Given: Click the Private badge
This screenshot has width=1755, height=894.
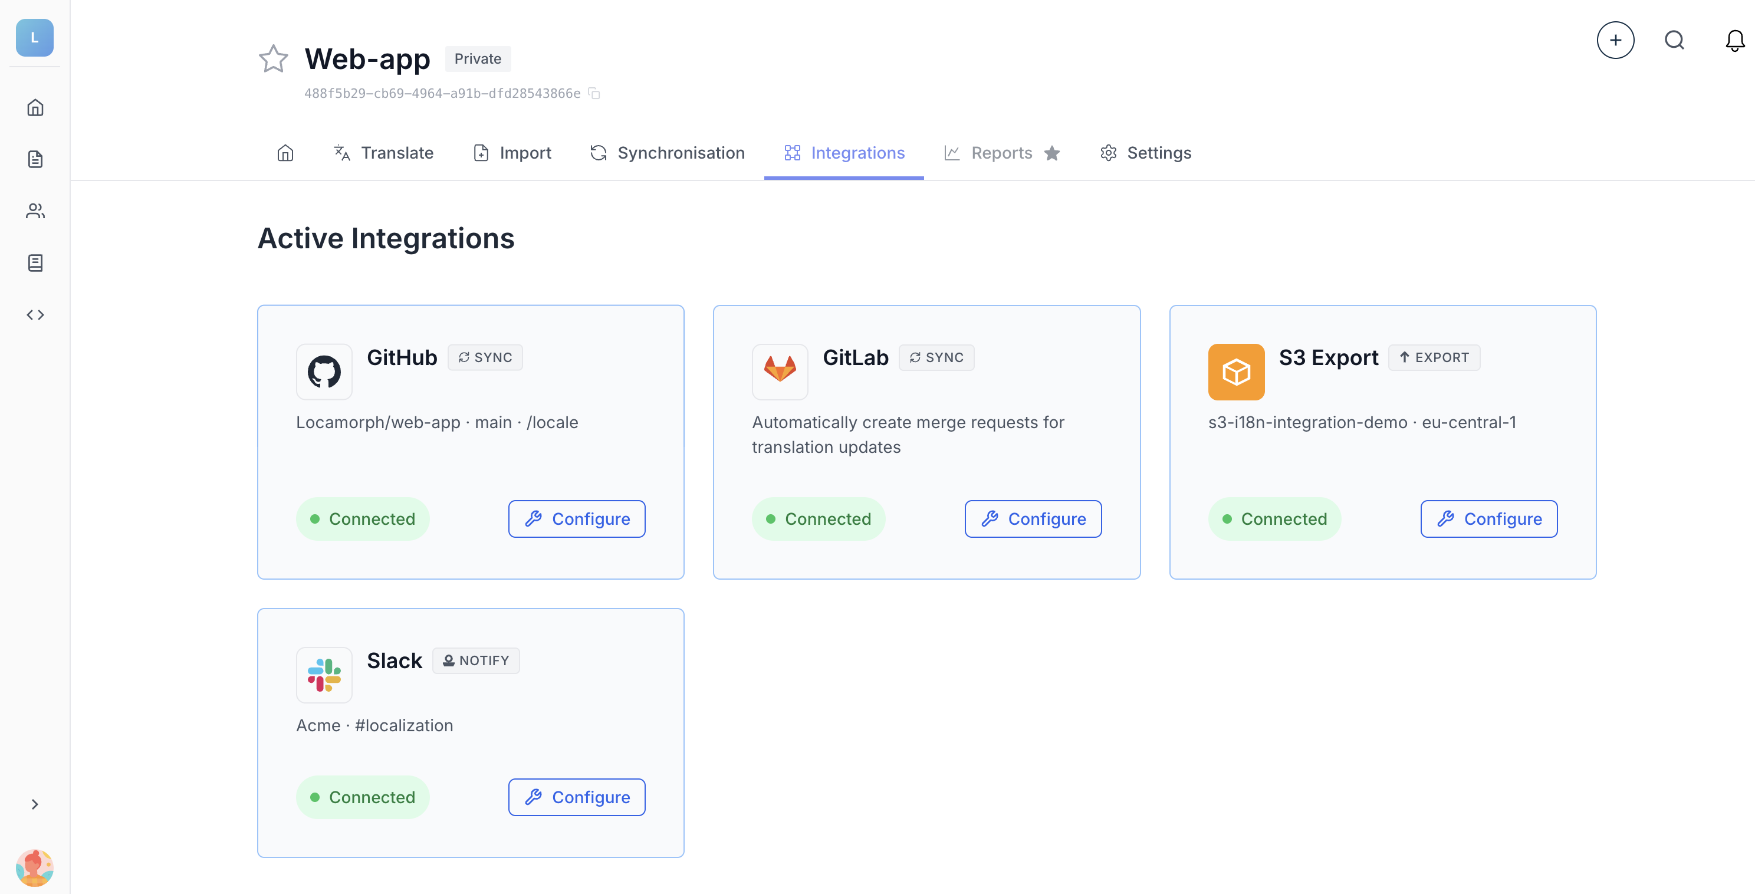Looking at the screenshot, I should pos(478,58).
